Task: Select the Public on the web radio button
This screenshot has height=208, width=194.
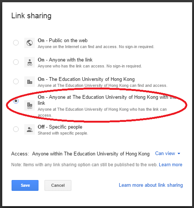Action: pos(16,42)
